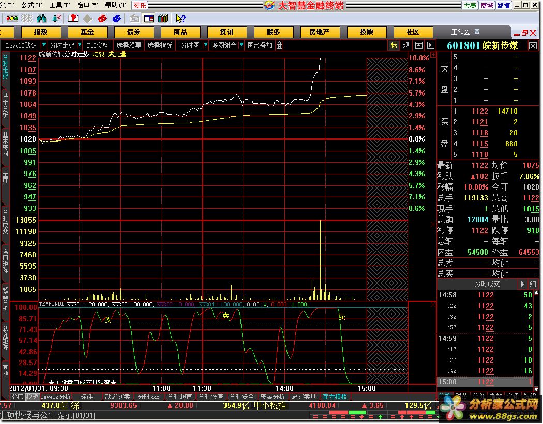
Task: Open the 工具(T) menu
Action: 60,5
